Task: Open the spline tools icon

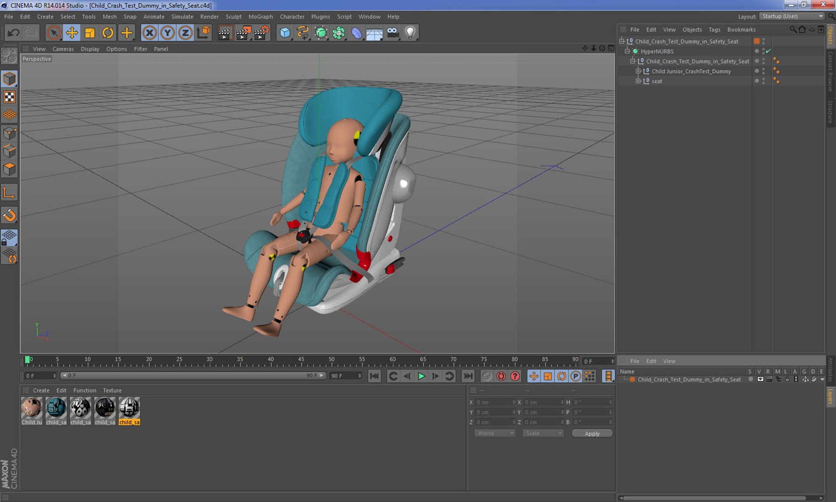Action: [x=303, y=33]
